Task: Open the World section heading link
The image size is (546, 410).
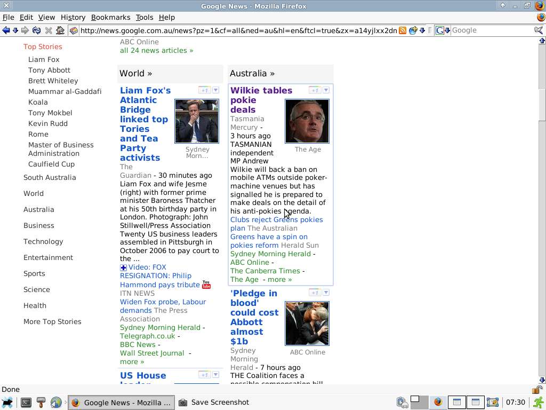Action: click(x=136, y=74)
